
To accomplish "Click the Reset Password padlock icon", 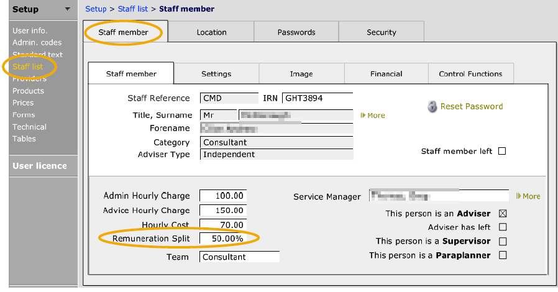I will coord(432,106).
